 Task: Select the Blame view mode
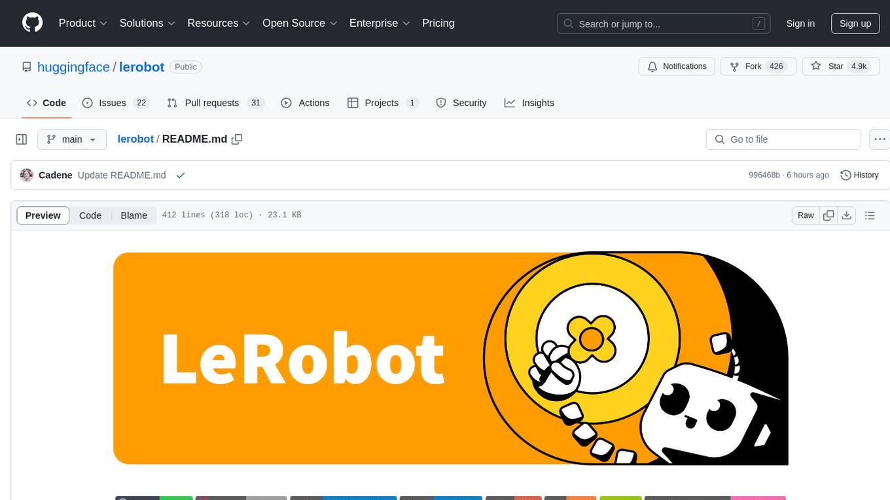(x=134, y=215)
